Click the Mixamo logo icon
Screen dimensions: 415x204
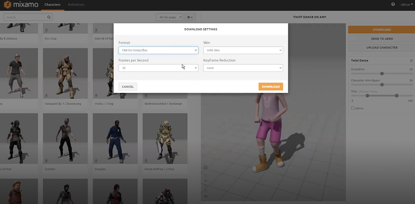click(8, 5)
